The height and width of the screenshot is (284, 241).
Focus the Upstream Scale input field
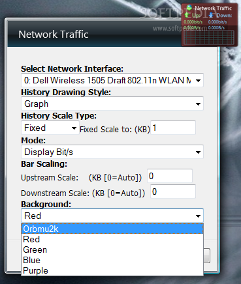click(170, 176)
